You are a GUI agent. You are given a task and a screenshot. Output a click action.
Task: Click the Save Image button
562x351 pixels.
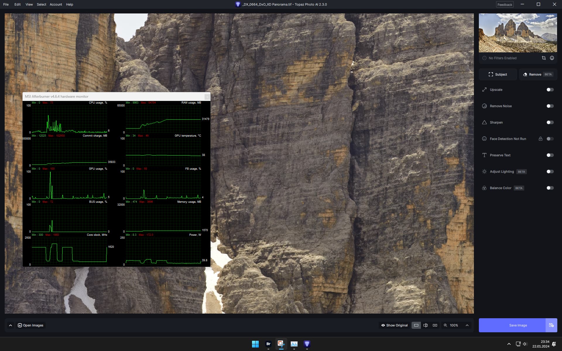[x=518, y=325]
